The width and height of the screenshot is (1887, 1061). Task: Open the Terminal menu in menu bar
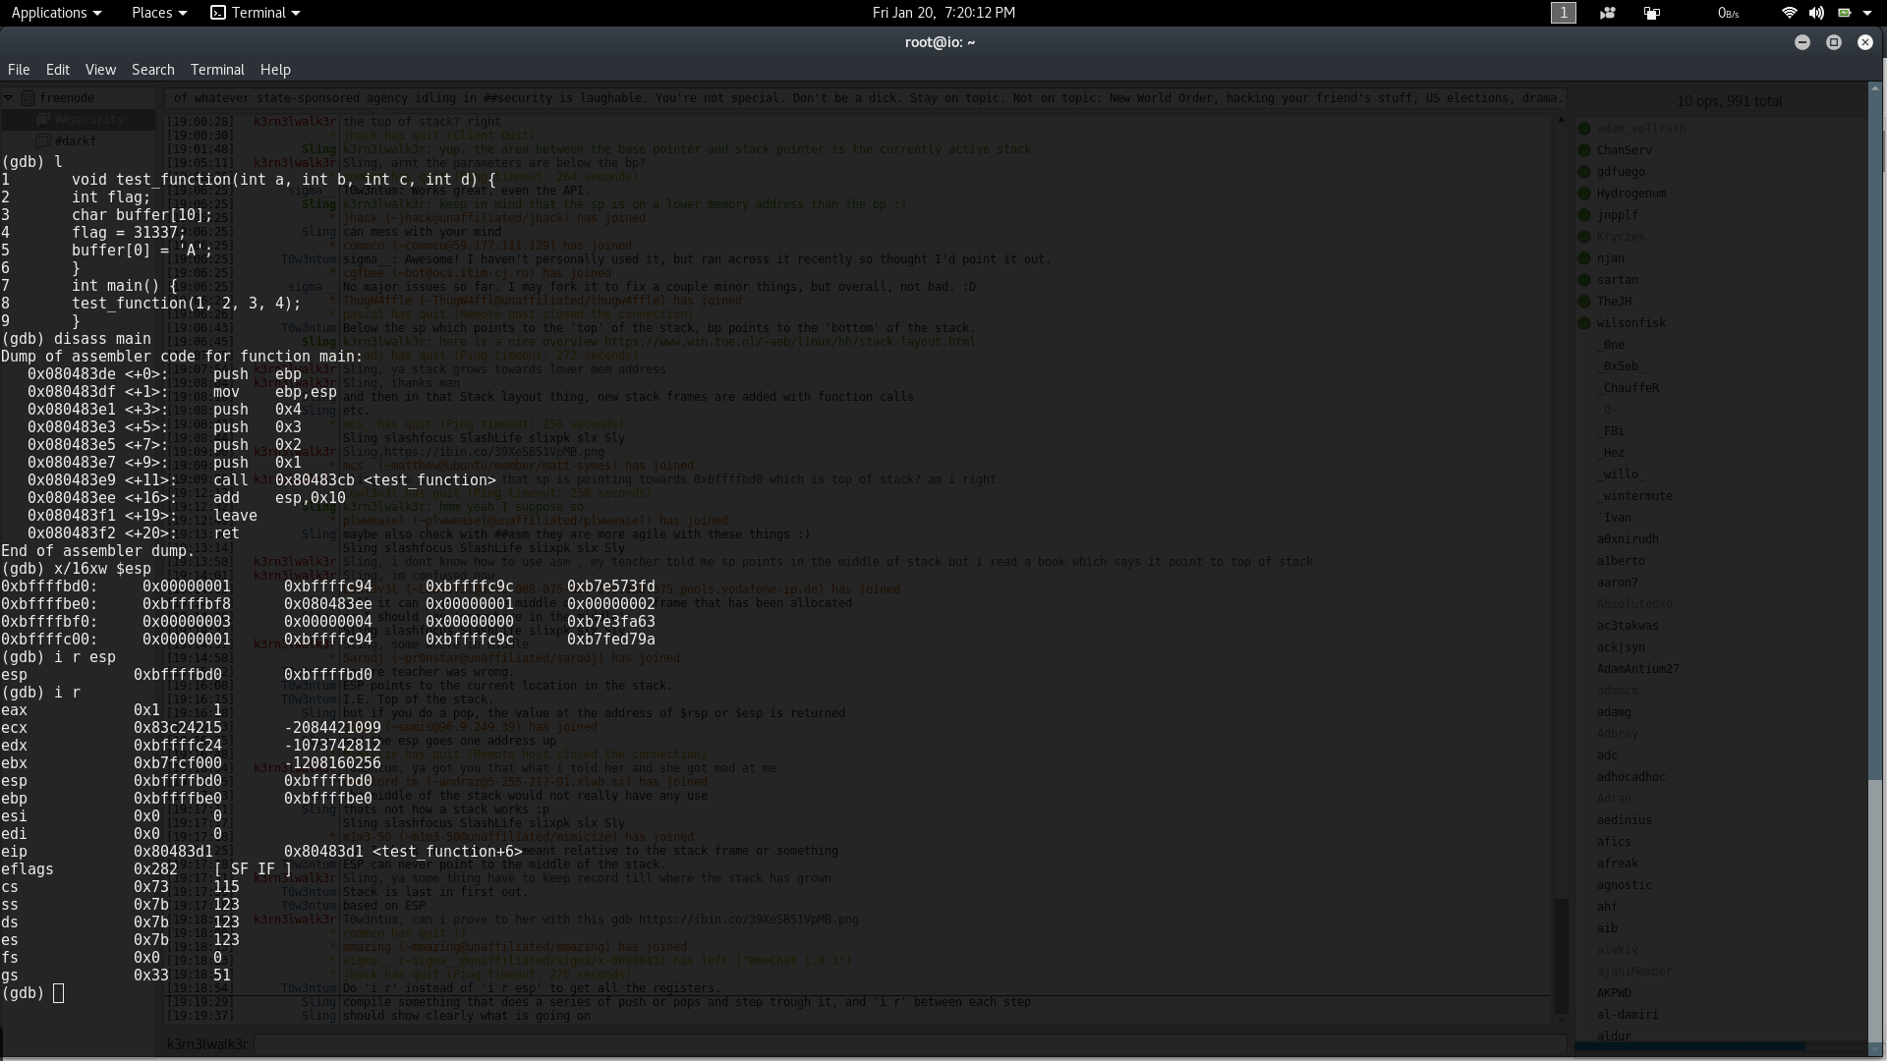click(x=217, y=70)
